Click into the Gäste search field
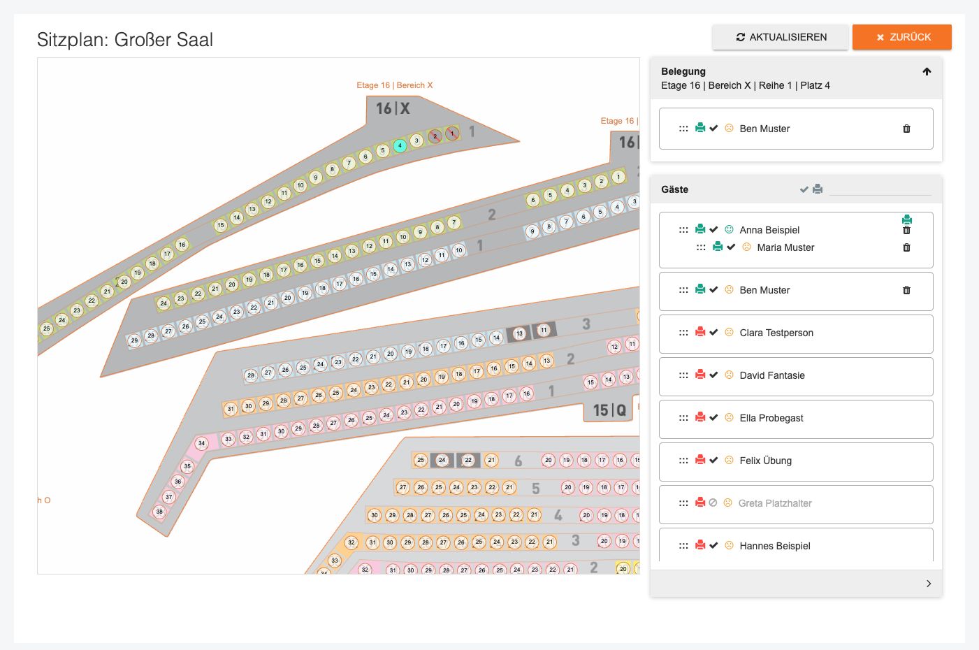The width and height of the screenshot is (979, 650). pyautogui.click(x=880, y=189)
